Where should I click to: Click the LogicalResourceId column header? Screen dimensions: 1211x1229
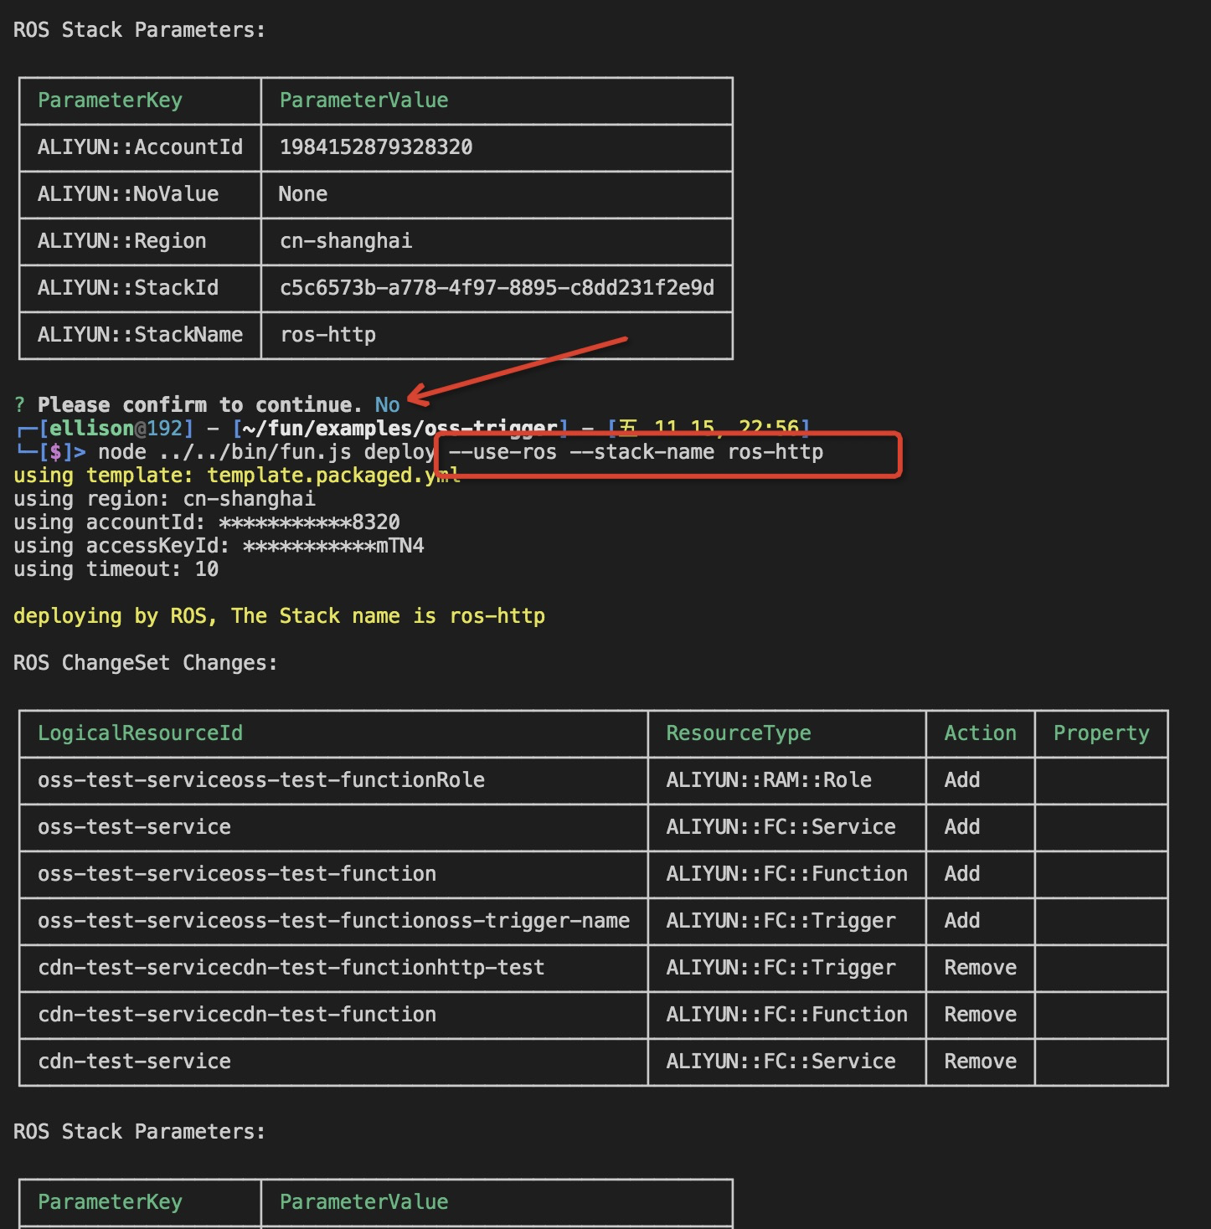140,733
